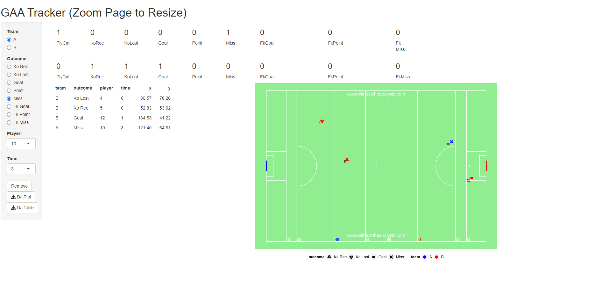Click the blue X miss marker for player 10
Image resolution: width=607 pixels, height=287 pixels.
click(x=451, y=142)
